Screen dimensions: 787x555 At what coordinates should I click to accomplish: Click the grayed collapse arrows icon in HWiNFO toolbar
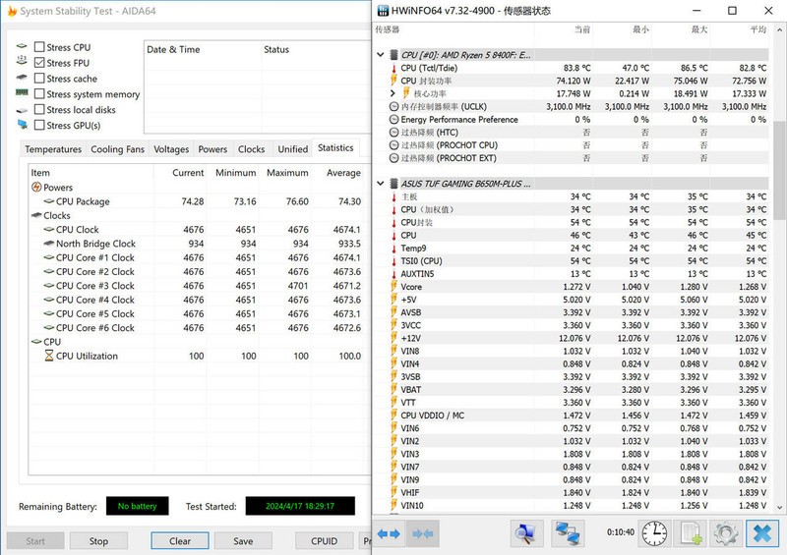point(423,534)
